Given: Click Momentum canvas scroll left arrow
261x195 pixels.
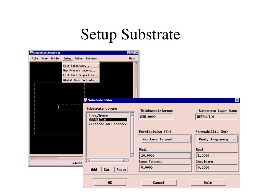Looking at the screenshot, I should tap(31, 158).
